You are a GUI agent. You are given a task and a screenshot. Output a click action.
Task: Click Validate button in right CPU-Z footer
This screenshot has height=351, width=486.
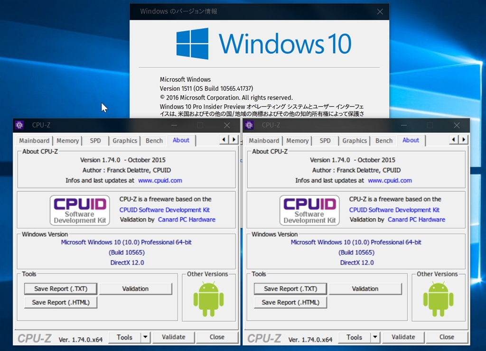pos(403,337)
